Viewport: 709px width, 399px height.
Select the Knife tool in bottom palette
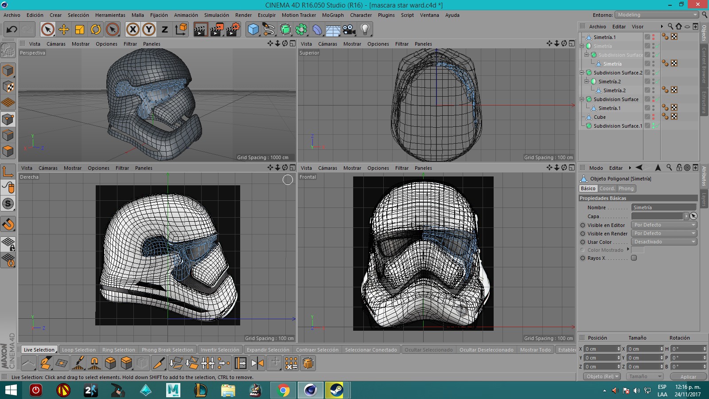[159, 364]
